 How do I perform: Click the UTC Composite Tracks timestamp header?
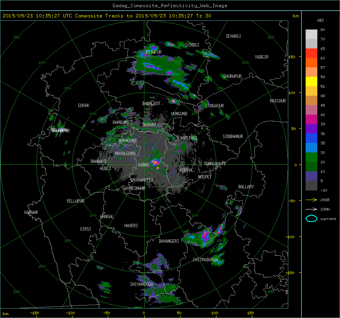pos(107,16)
